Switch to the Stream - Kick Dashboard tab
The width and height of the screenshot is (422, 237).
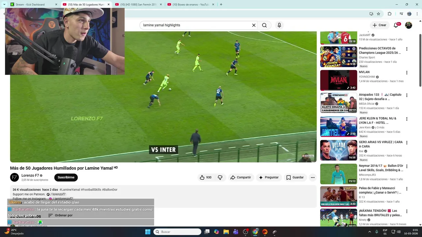(34, 4)
